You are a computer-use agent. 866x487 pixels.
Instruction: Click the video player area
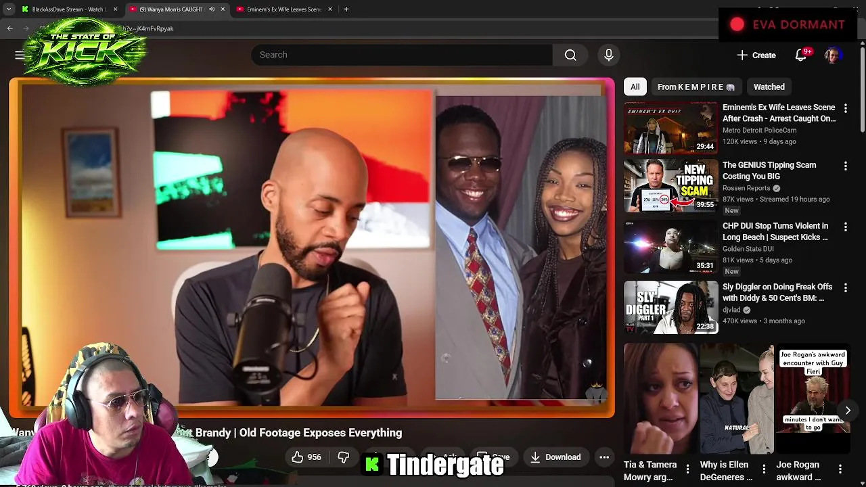coord(312,247)
